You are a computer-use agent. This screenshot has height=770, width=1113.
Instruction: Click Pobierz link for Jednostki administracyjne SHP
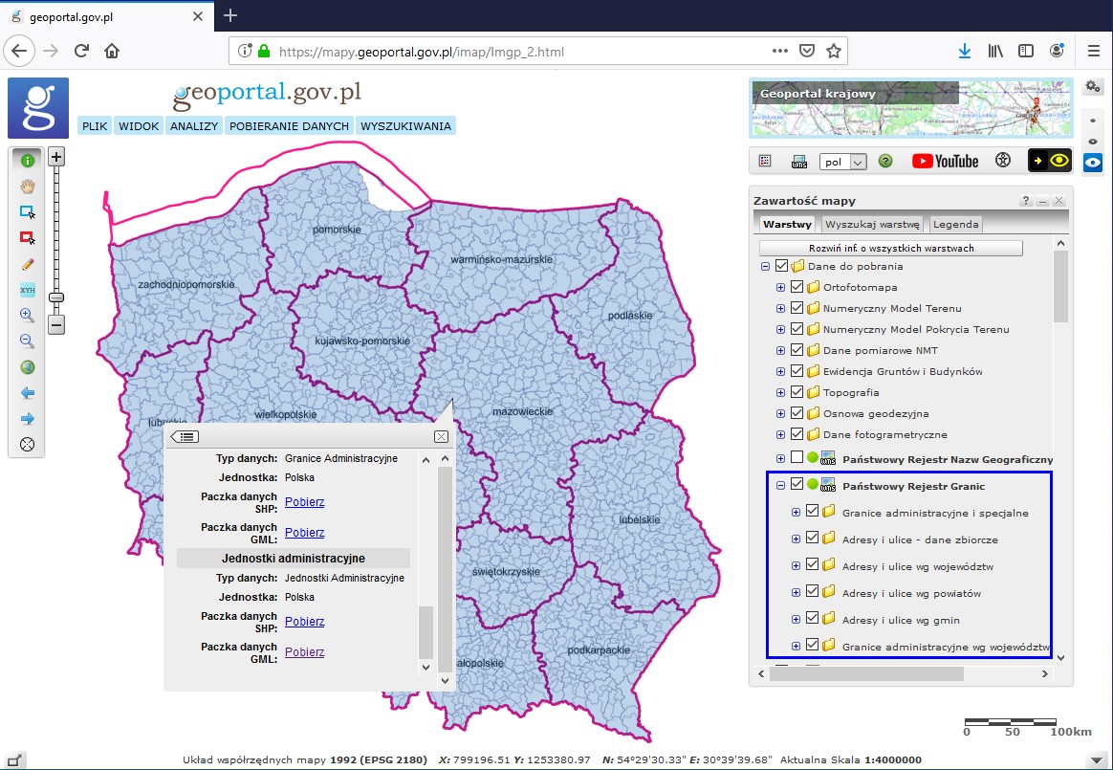point(304,622)
